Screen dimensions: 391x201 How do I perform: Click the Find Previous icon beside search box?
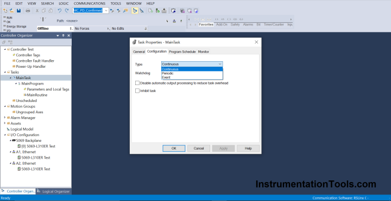112,10
